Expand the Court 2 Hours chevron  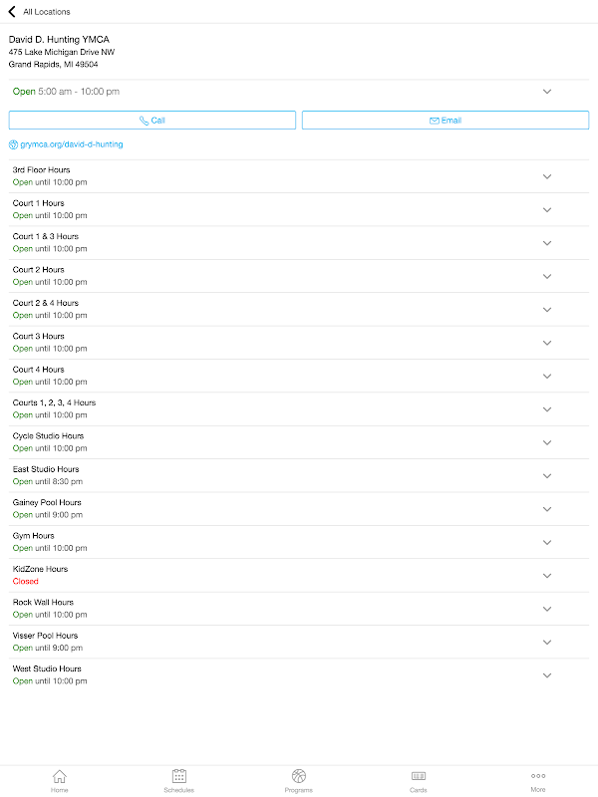pos(547,277)
